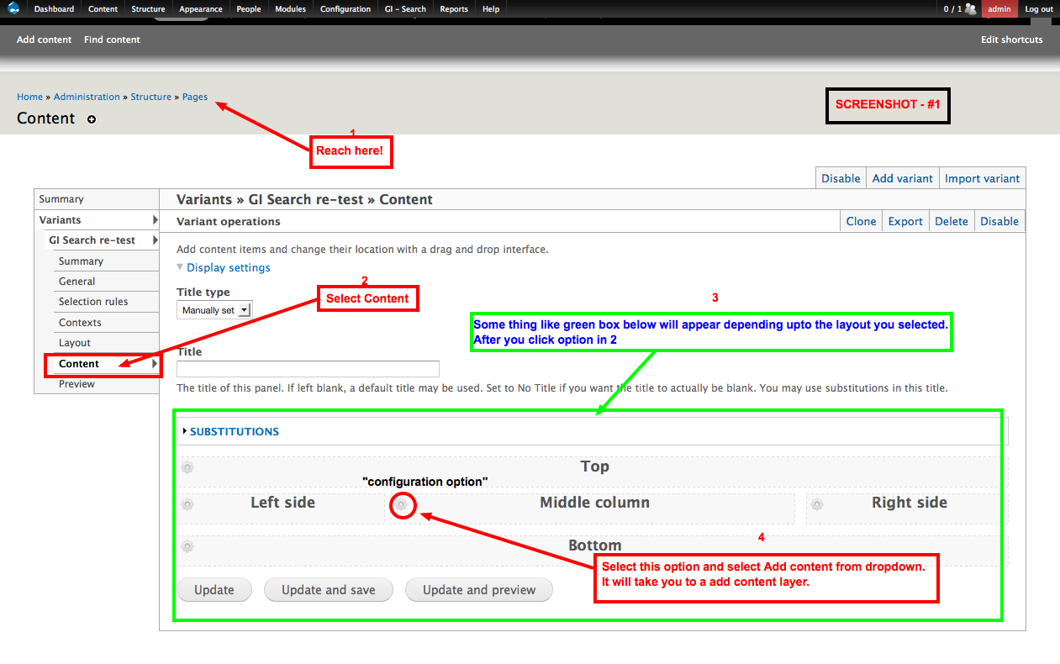
Task: Open GI - Search admin menu item
Action: click(405, 9)
